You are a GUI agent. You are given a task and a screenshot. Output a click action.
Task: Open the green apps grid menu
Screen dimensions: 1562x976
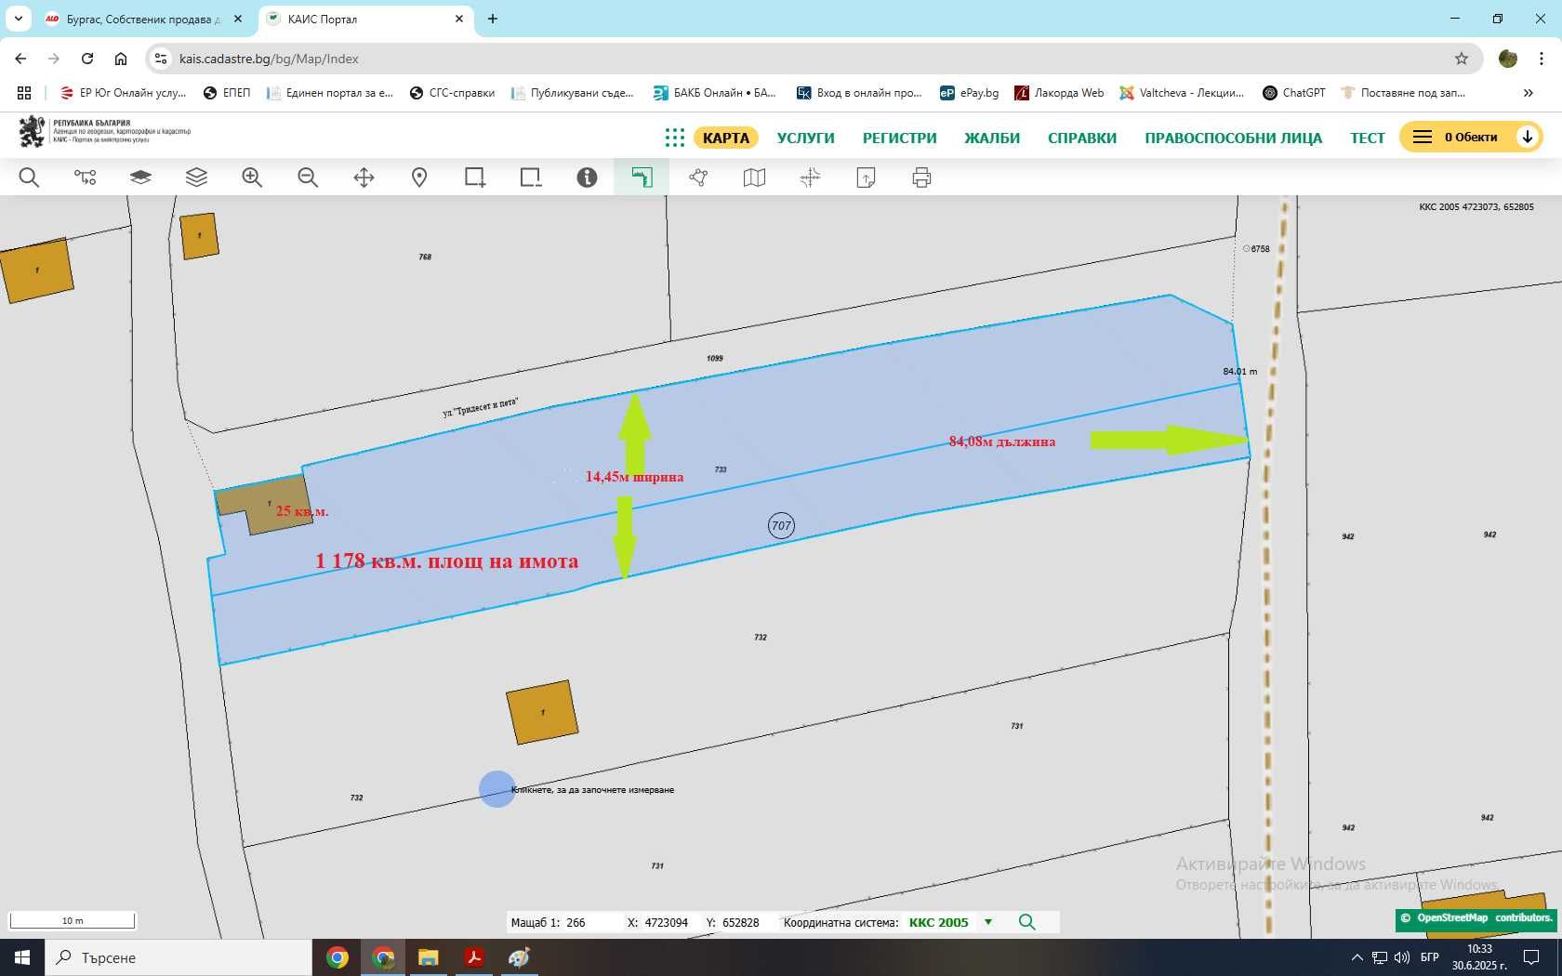675,138
